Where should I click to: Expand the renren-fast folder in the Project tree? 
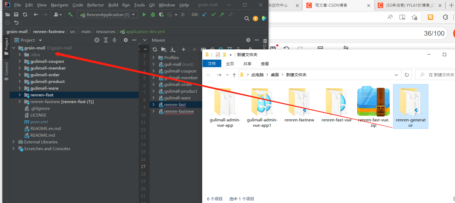[x=20, y=95]
